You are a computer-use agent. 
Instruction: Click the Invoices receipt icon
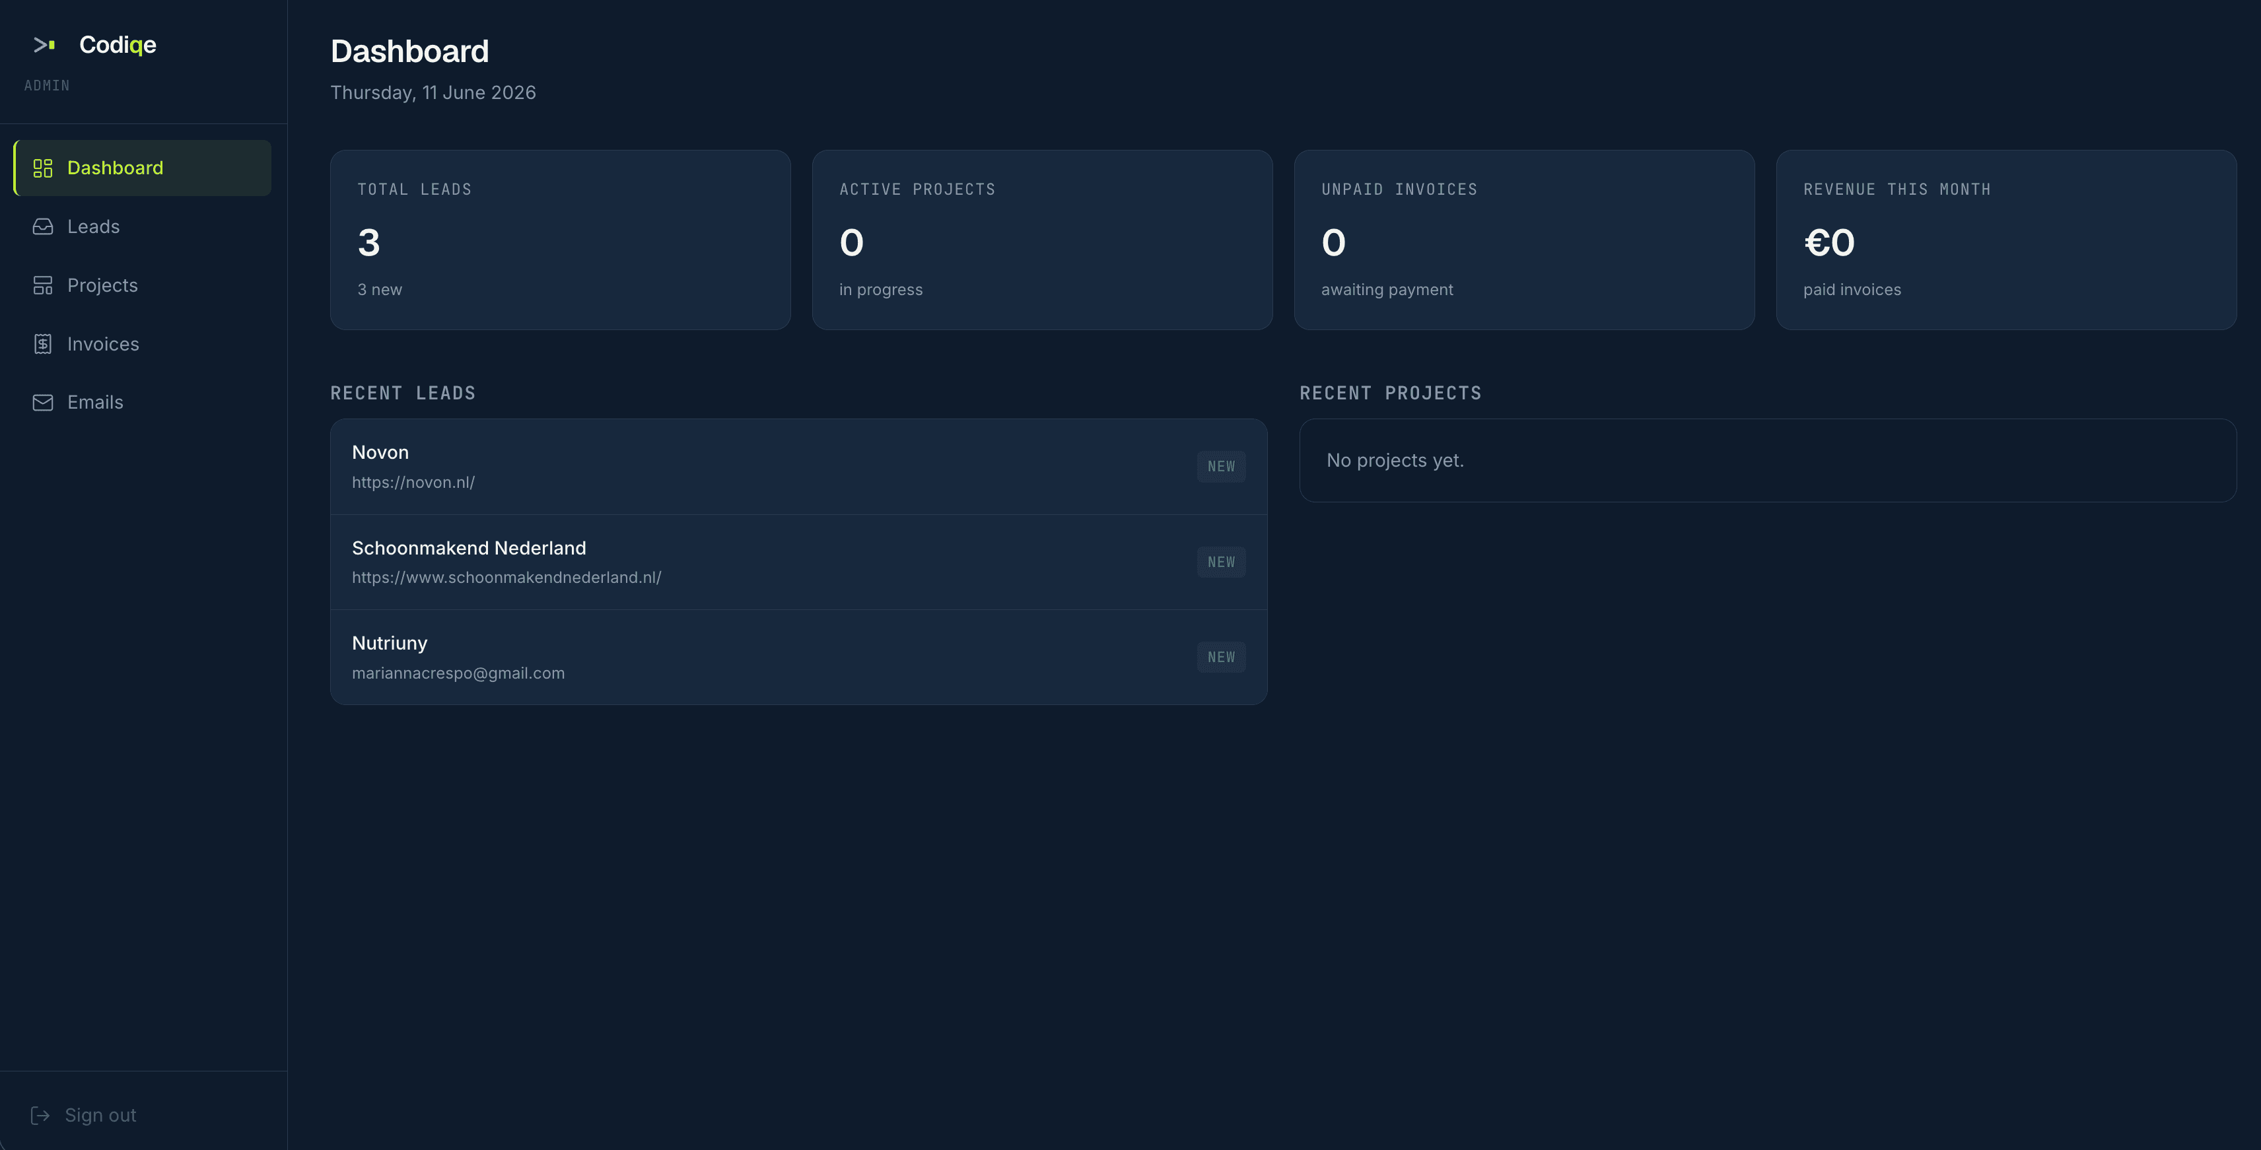pos(43,344)
